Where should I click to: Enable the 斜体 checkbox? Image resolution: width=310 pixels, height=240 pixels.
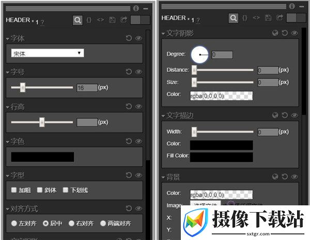click(40, 190)
